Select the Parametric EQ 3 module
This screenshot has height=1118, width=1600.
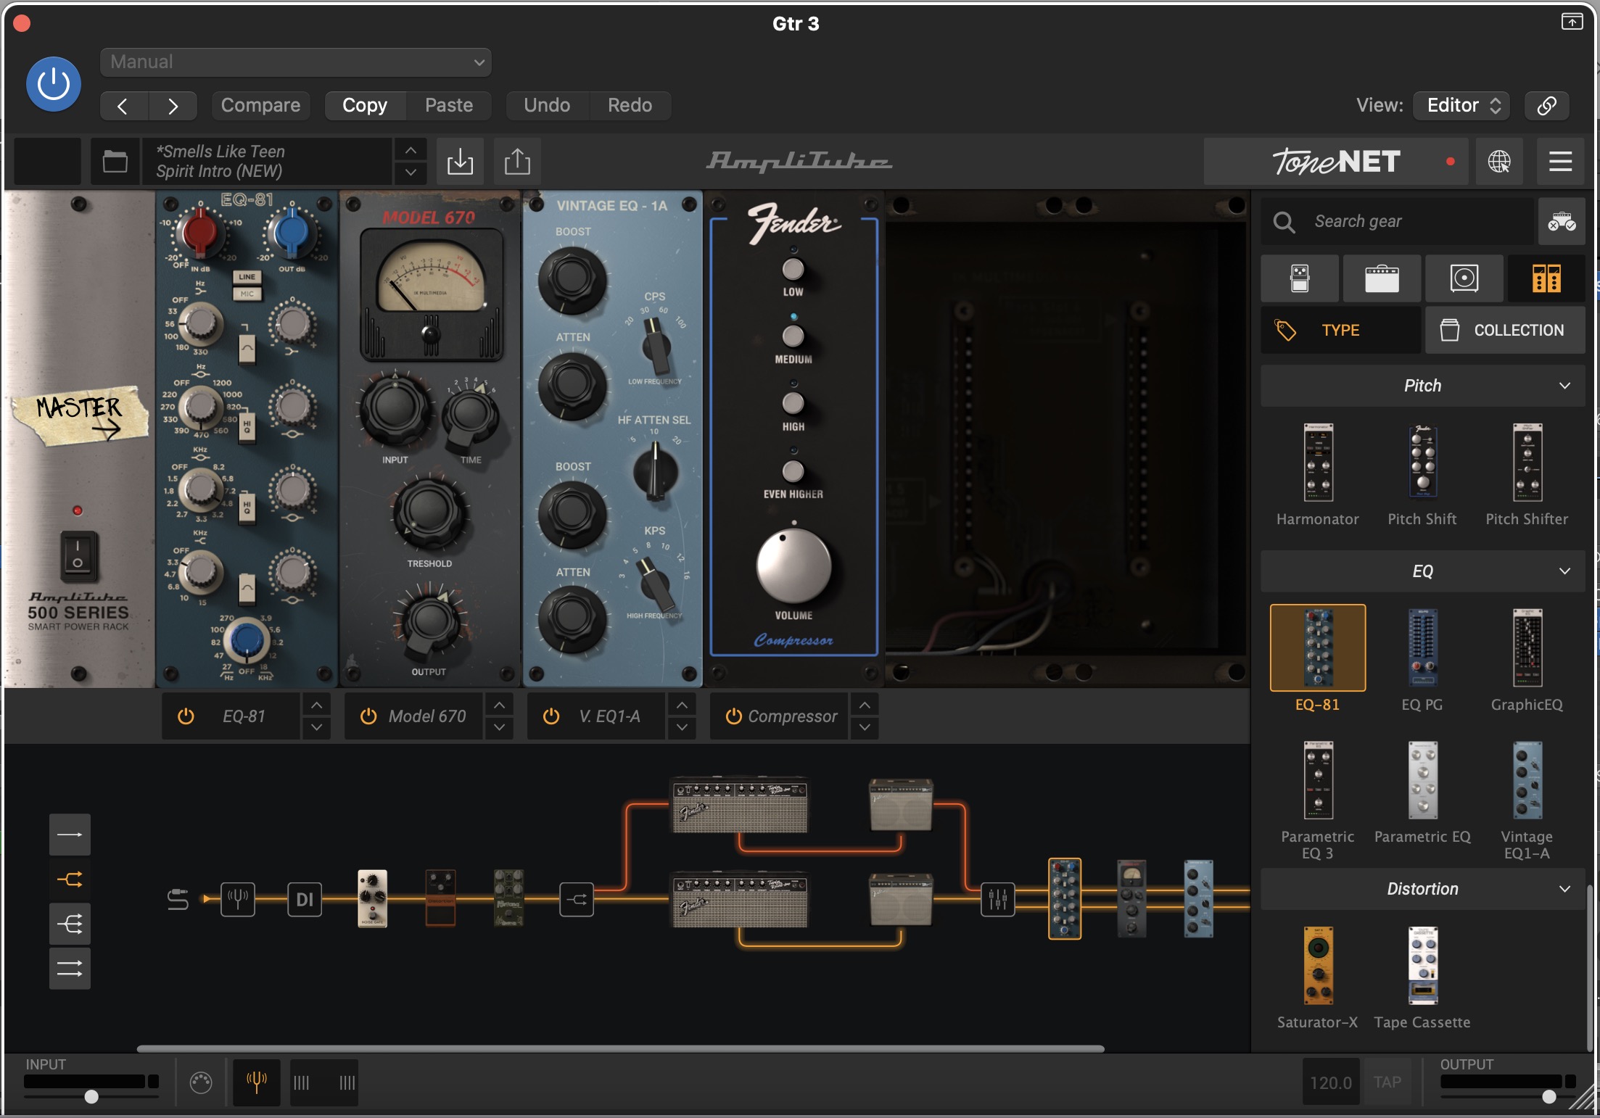click(x=1318, y=799)
